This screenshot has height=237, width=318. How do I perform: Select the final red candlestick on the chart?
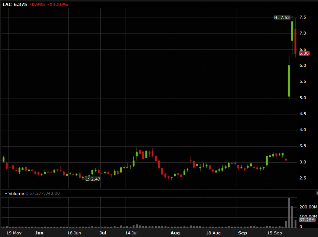tap(295, 41)
